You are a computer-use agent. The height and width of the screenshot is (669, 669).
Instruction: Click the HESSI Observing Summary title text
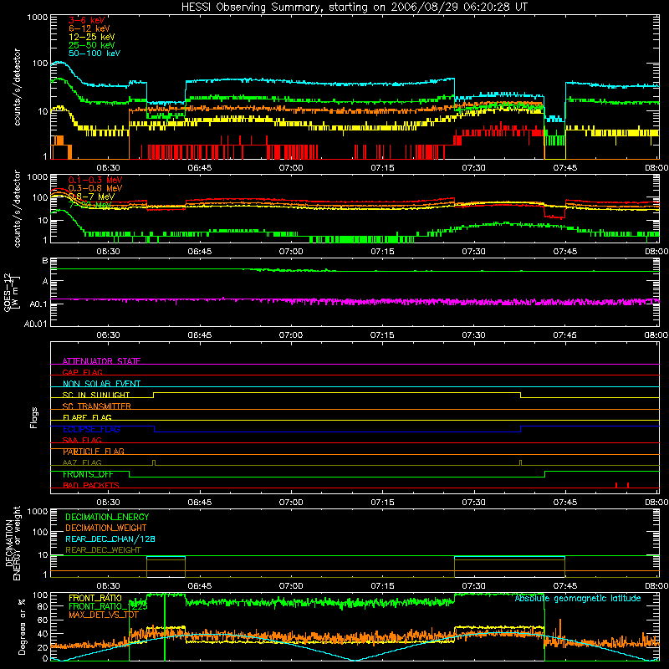click(x=355, y=8)
